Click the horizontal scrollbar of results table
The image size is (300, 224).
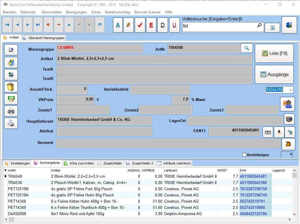tap(149, 220)
